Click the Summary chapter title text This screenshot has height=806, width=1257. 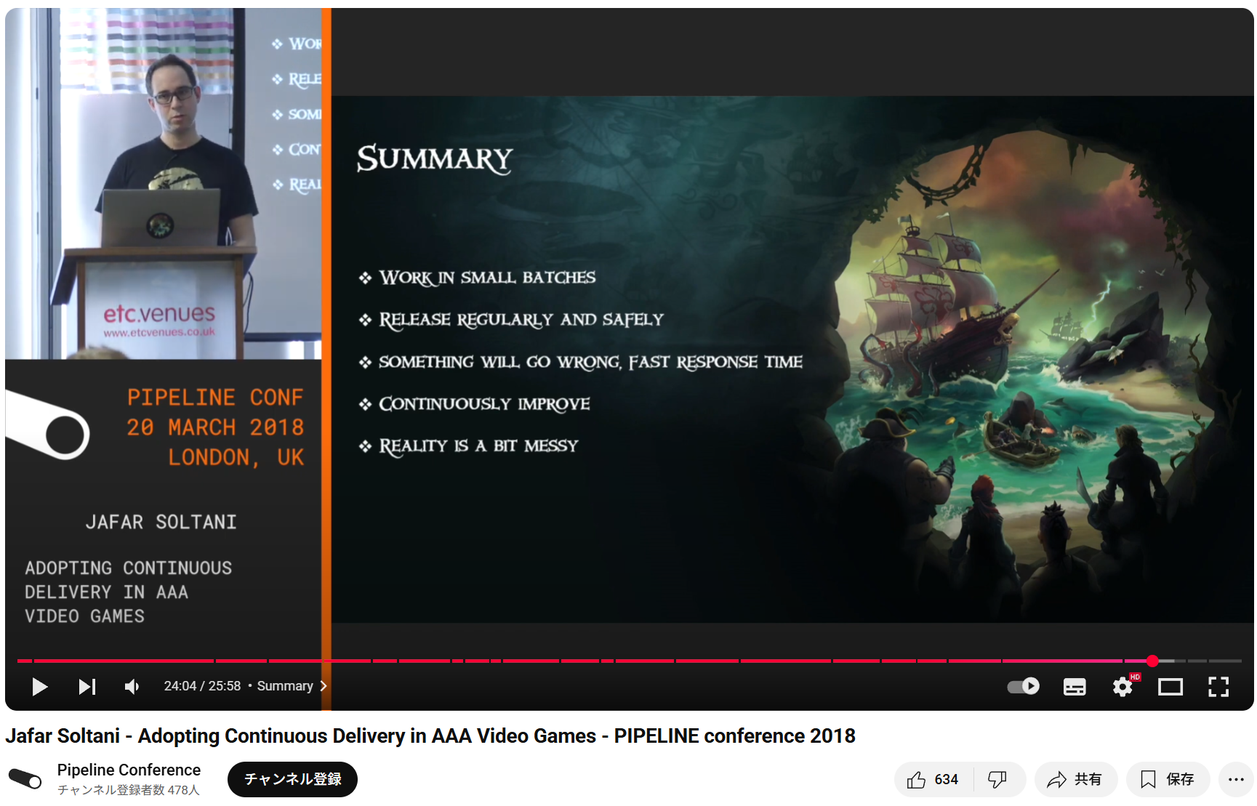[284, 686]
